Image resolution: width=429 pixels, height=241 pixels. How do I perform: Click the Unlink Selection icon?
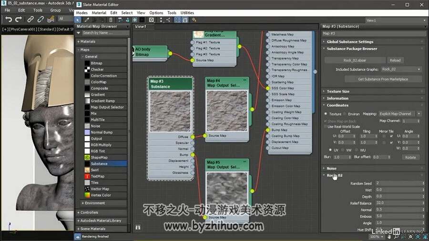tap(41, 19)
